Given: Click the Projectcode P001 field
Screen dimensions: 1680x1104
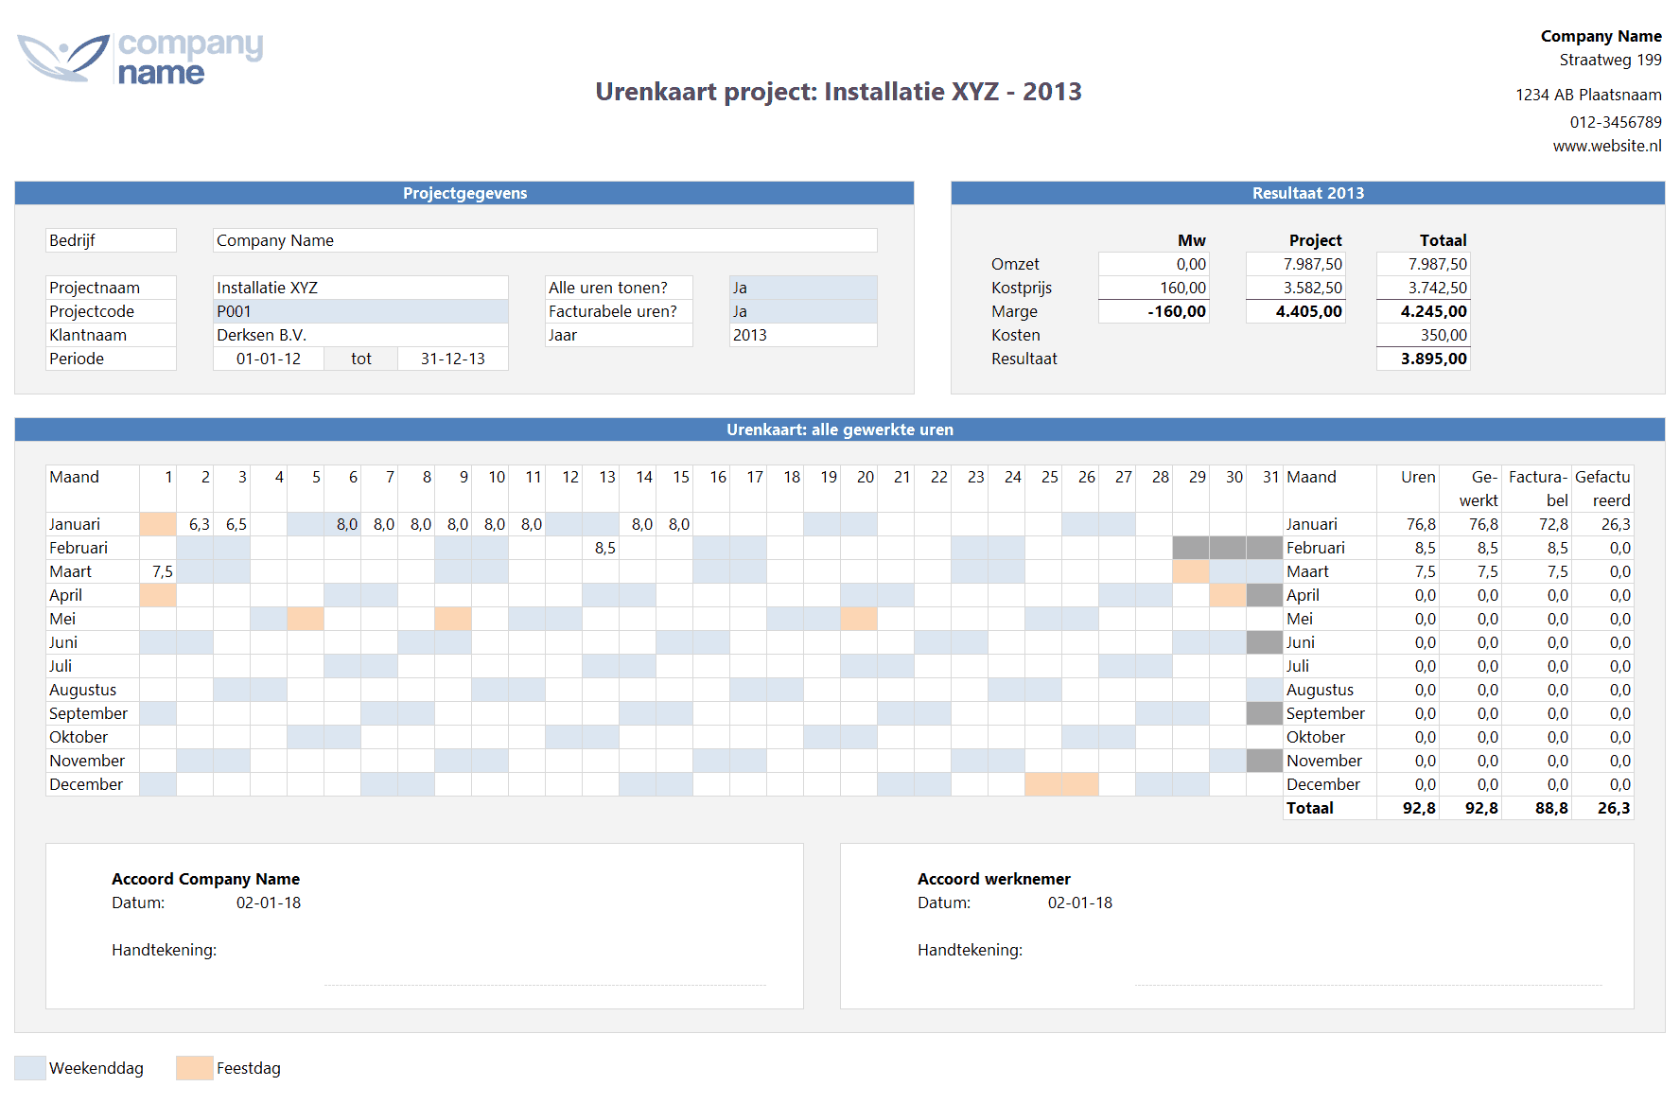Looking at the screenshot, I should point(359,311).
